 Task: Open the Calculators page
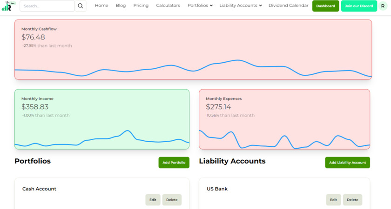click(168, 6)
